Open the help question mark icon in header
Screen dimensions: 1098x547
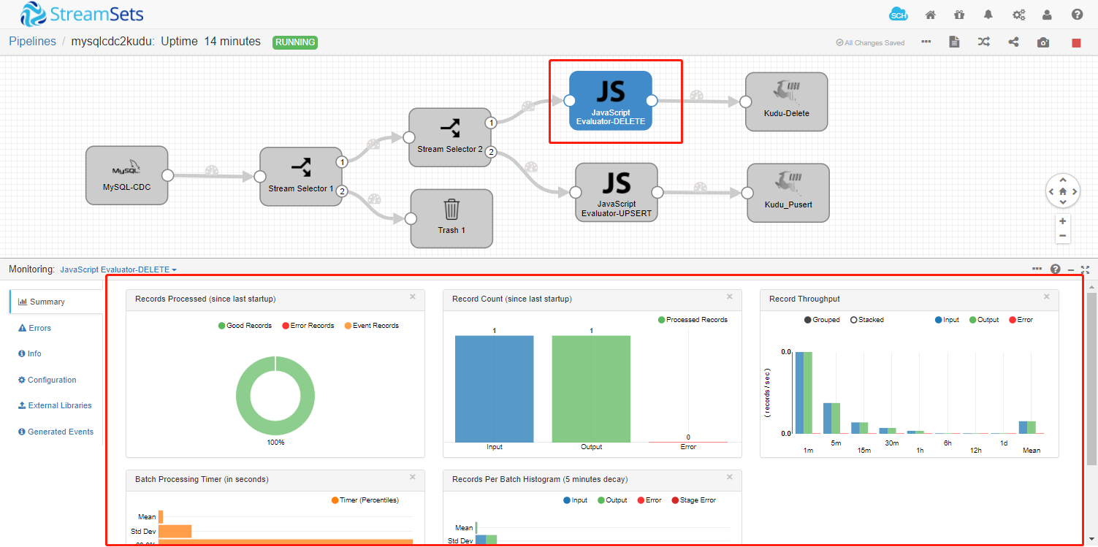[1078, 15]
